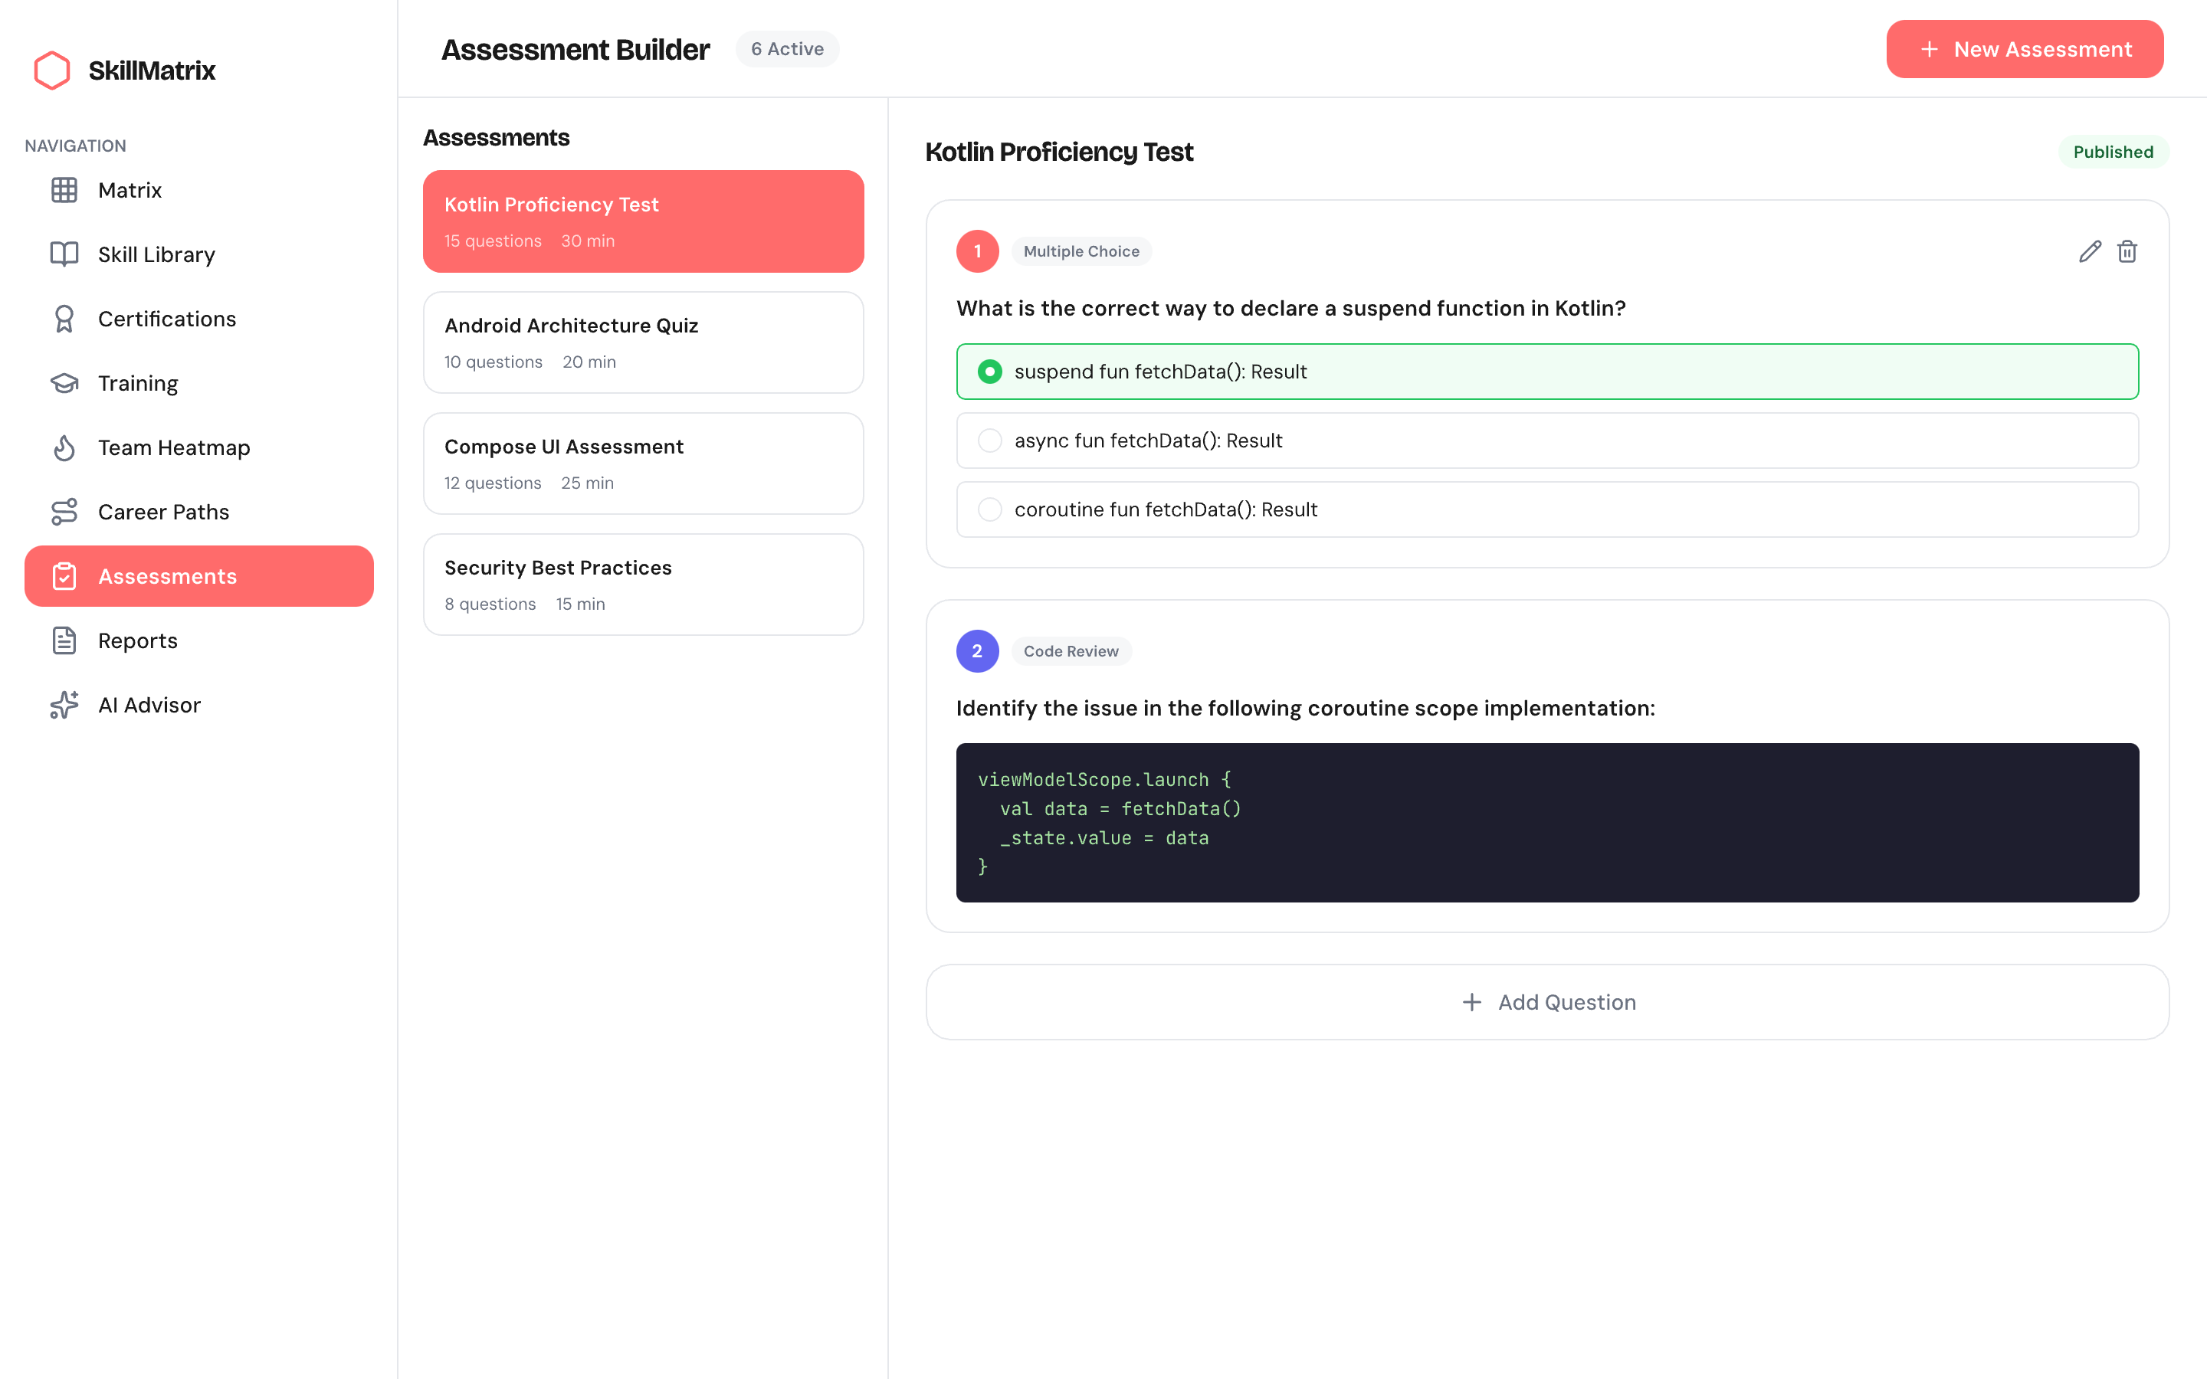Screen dimensions: 2207x1379
Task: Click the suspend function question text
Action: [x=1290, y=308]
